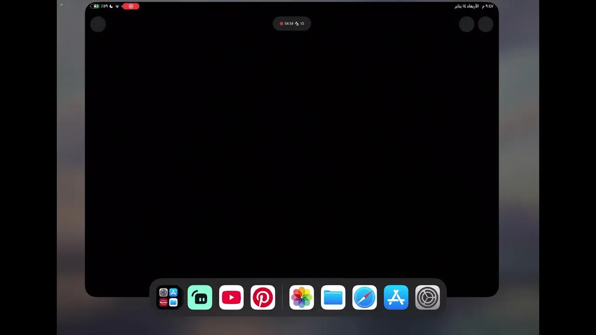Viewport: 596px width, 335px height.
Task: Tap the battery status icon
Action: click(95, 6)
